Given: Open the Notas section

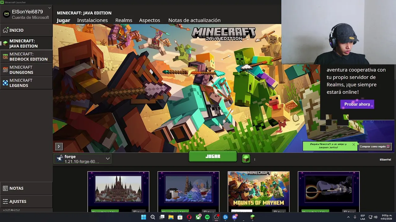Looking at the screenshot, I should coord(26,188).
